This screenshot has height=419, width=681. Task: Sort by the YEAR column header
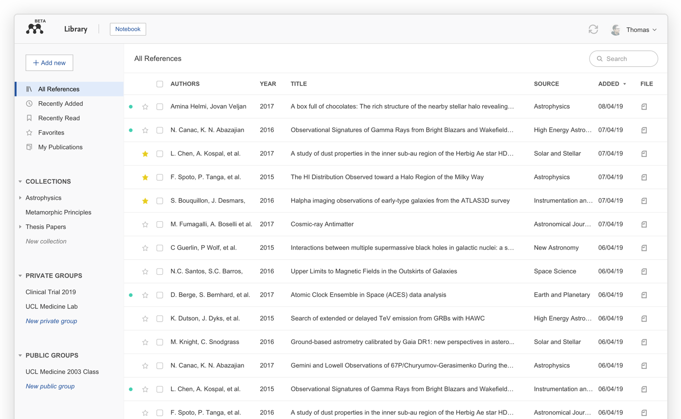[x=268, y=84]
